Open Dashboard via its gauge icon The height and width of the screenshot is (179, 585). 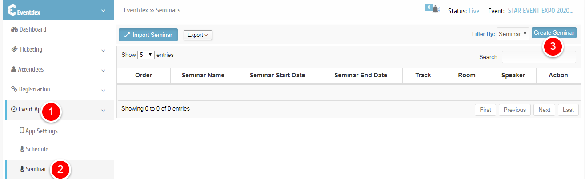click(x=14, y=30)
